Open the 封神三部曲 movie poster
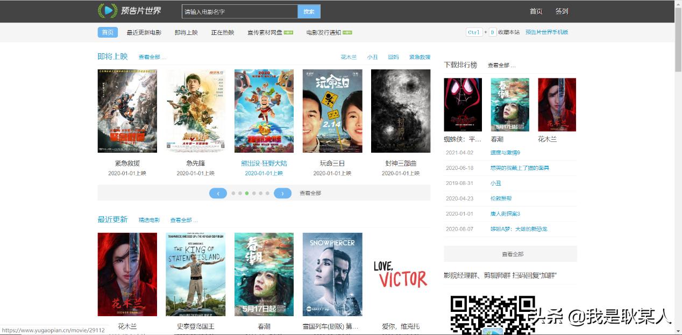The width and height of the screenshot is (682, 335). 401,111
